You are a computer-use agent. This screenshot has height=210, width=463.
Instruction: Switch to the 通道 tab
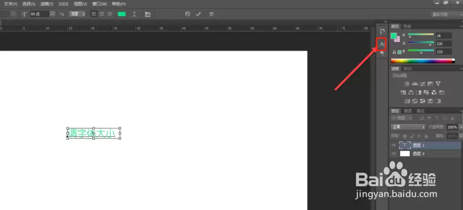[408, 111]
